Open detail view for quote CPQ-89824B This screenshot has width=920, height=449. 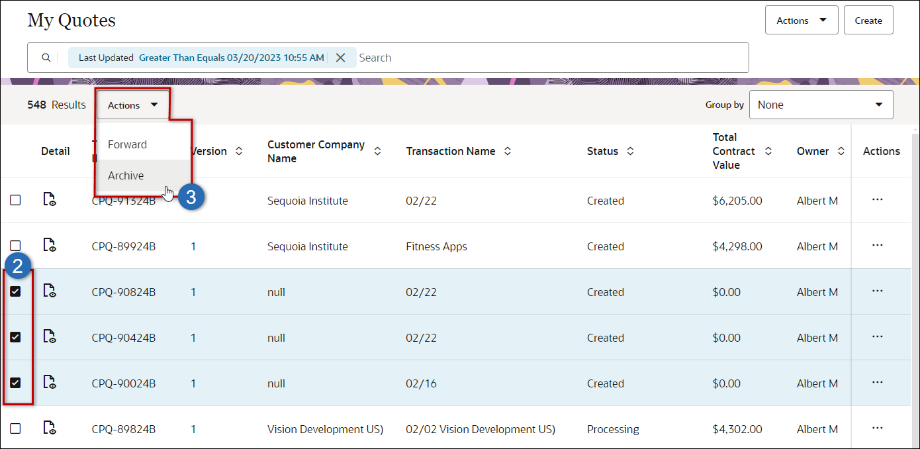click(x=50, y=428)
